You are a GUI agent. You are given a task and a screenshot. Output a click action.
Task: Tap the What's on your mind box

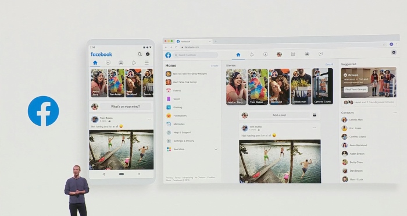pos(126,107)
